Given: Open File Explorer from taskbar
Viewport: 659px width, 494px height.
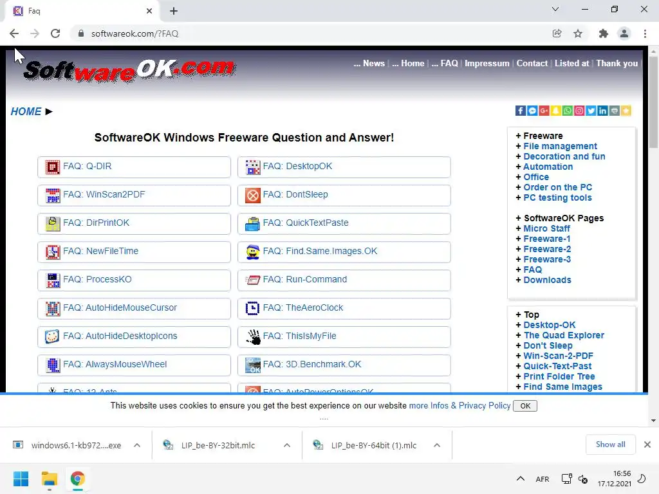Looking at the screenshot, I should click(x=49, y=479).
